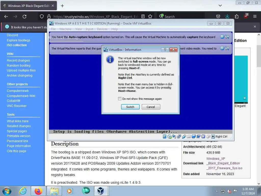Cancel the full-screen switch dialog
Viewport: 261px width, 196px height.
(151, 107)
